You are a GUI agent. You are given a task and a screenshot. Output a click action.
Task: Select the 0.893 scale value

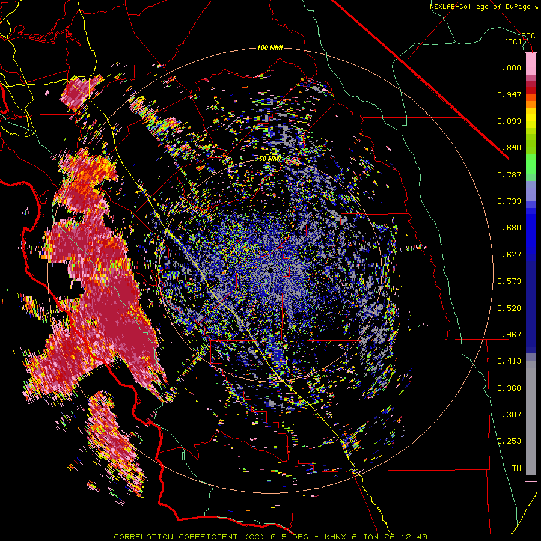509,121
